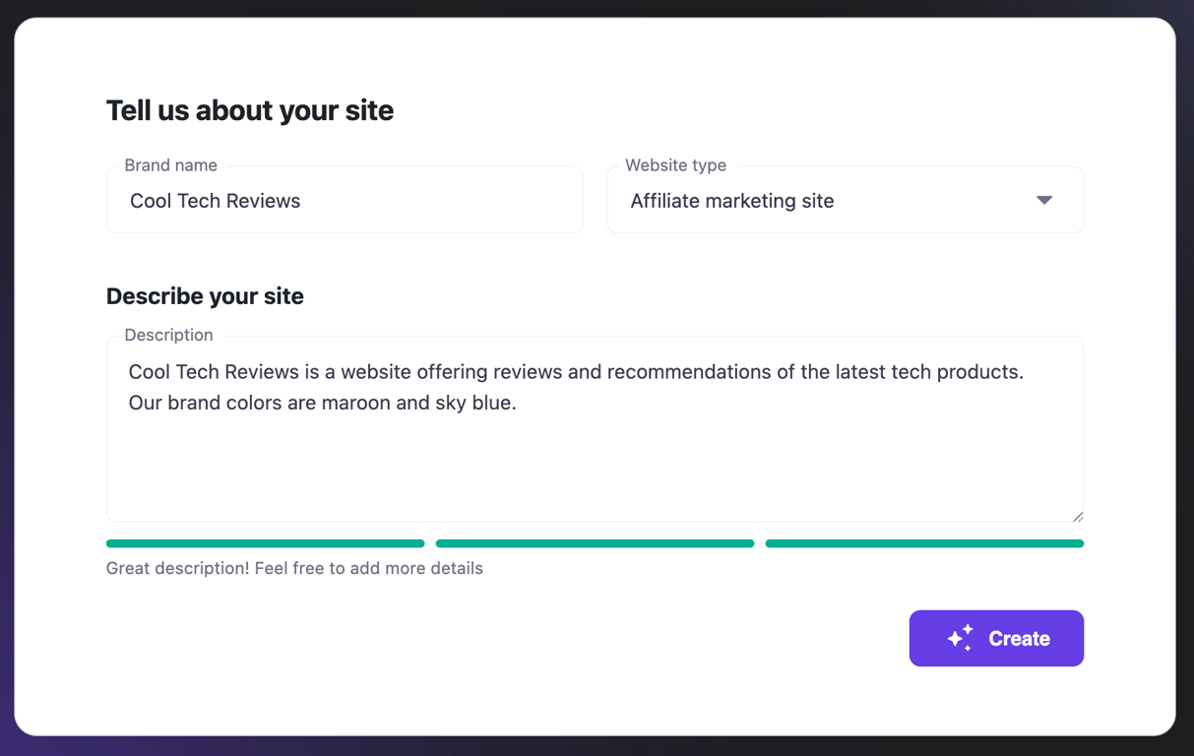The width and height of the screenshot is (1194, 756).
Task: Click the sparkle icon on the Create button
Action: tap(960, 638)
